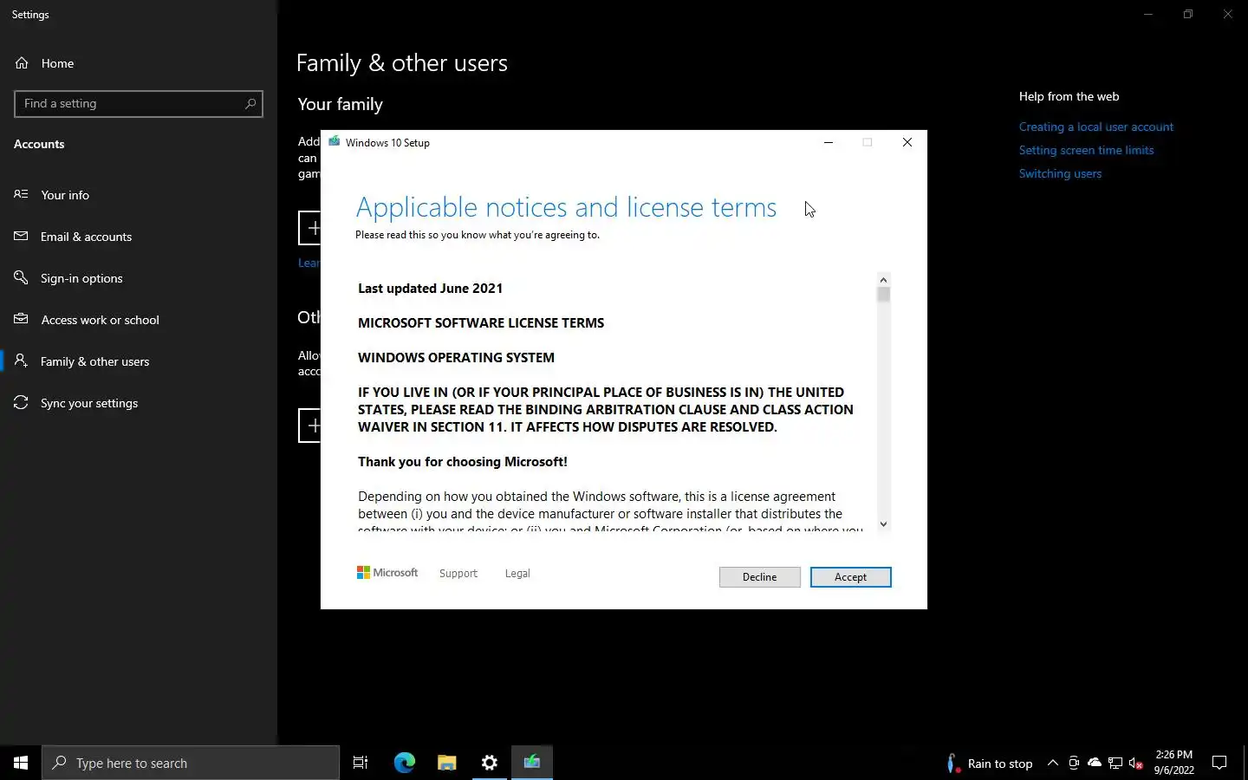Go to Settings Home
Image resolution: width=1248 pixels, height=780 pixels.
tap(139, 63)
